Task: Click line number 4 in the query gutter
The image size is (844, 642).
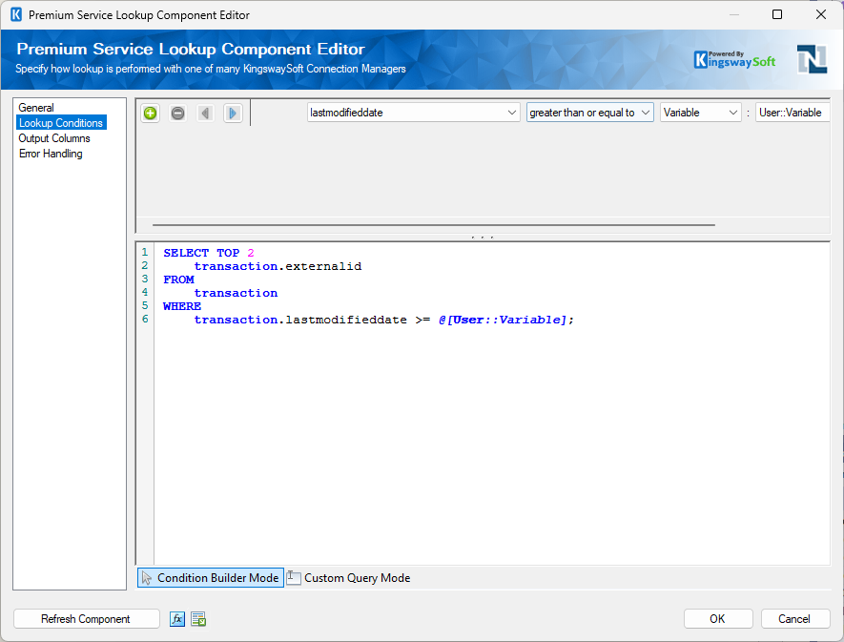Action: 145,293
